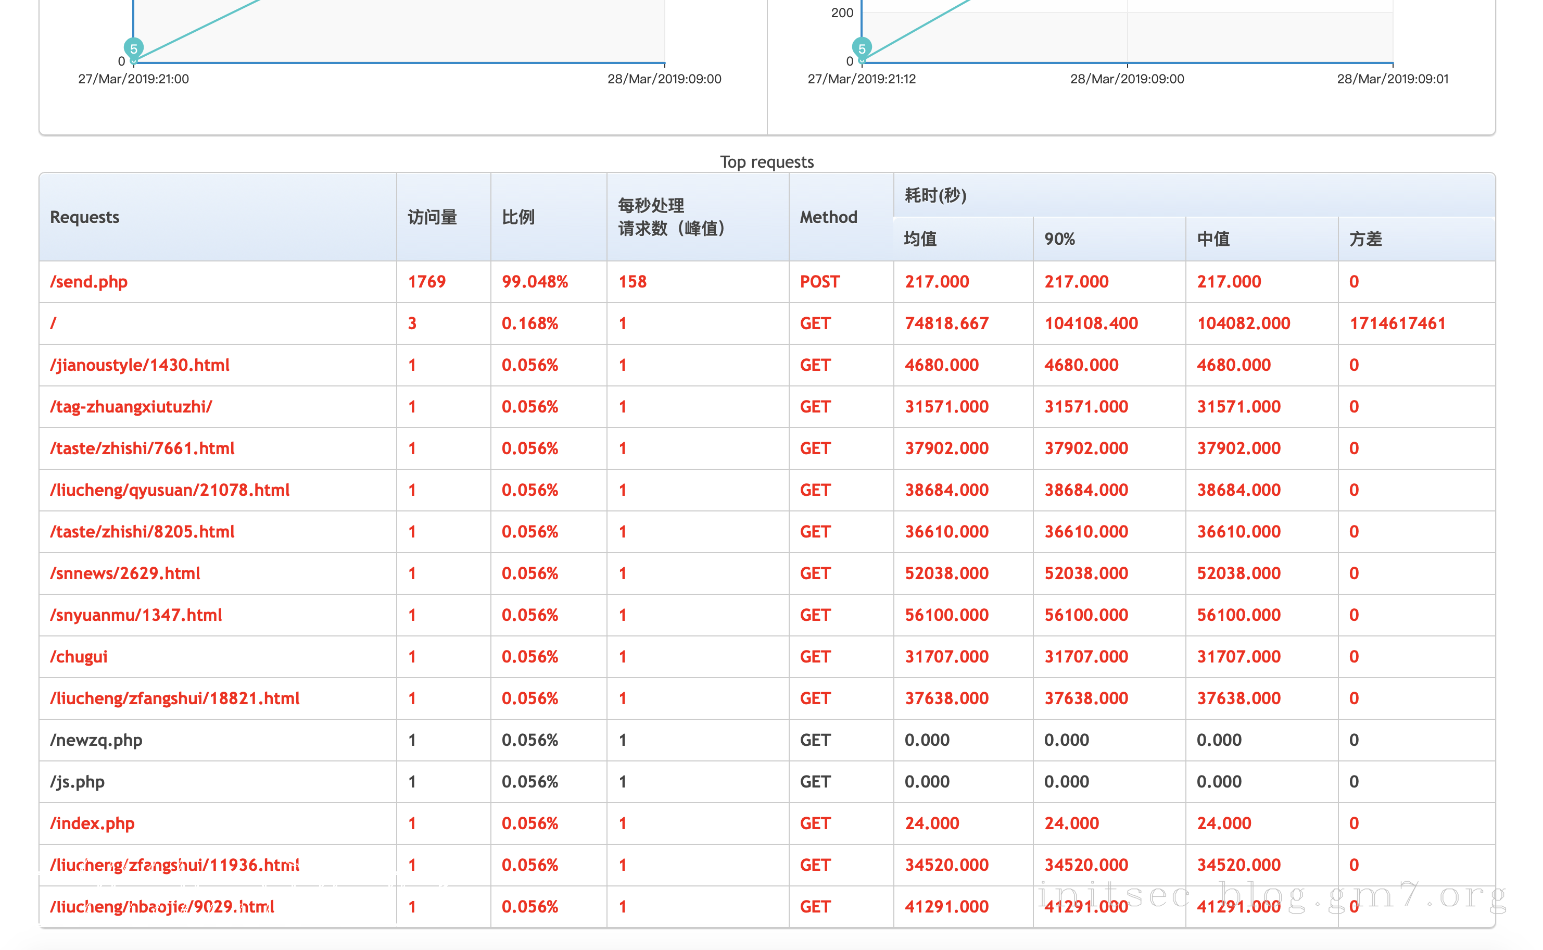Open the /send.php request row

pyautogui.click(x=88, y=281)
